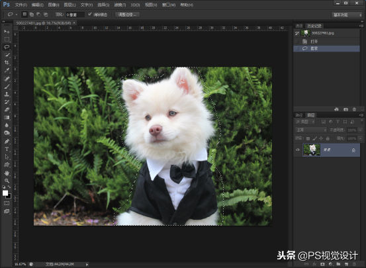Choose Add to Selection mode
366x268 pixels.
32,15
